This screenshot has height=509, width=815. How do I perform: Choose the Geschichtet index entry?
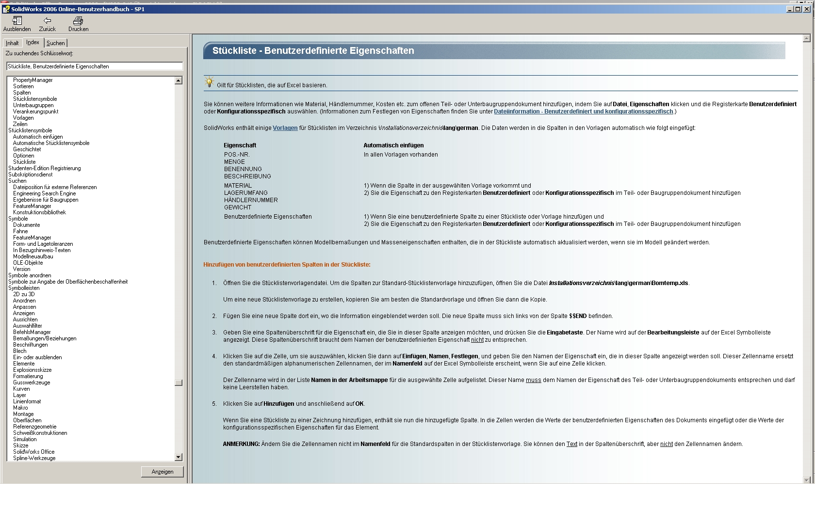pos(27,149)
